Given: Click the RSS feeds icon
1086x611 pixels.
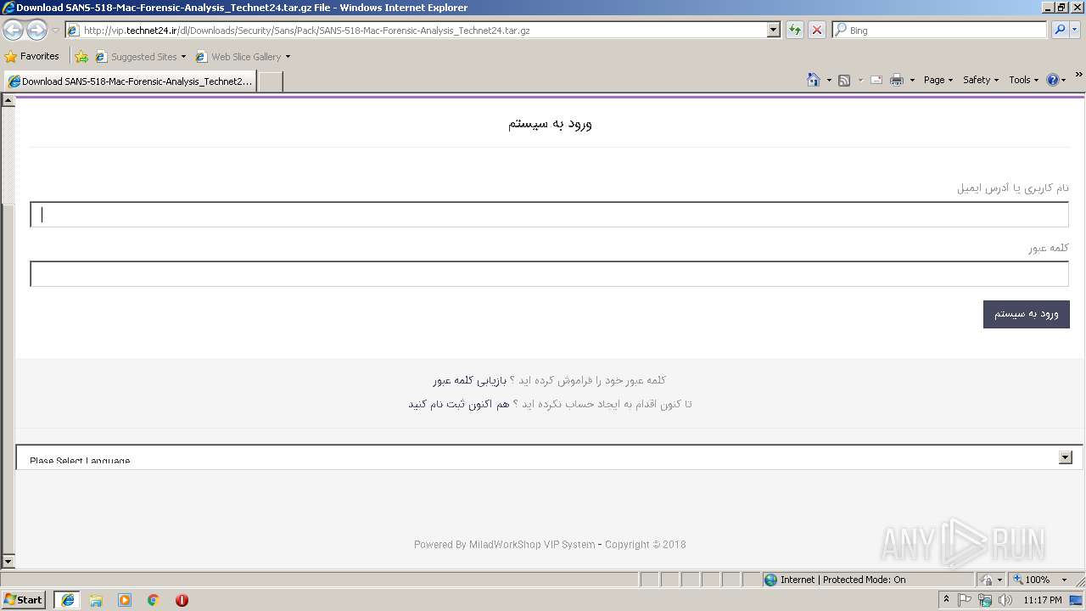Looking at the screenshot, I should [x=844, y=81].
